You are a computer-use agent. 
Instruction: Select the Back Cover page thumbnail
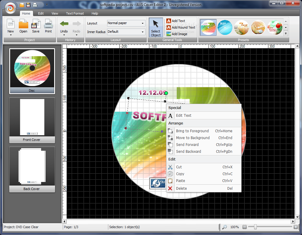(32, 169)
